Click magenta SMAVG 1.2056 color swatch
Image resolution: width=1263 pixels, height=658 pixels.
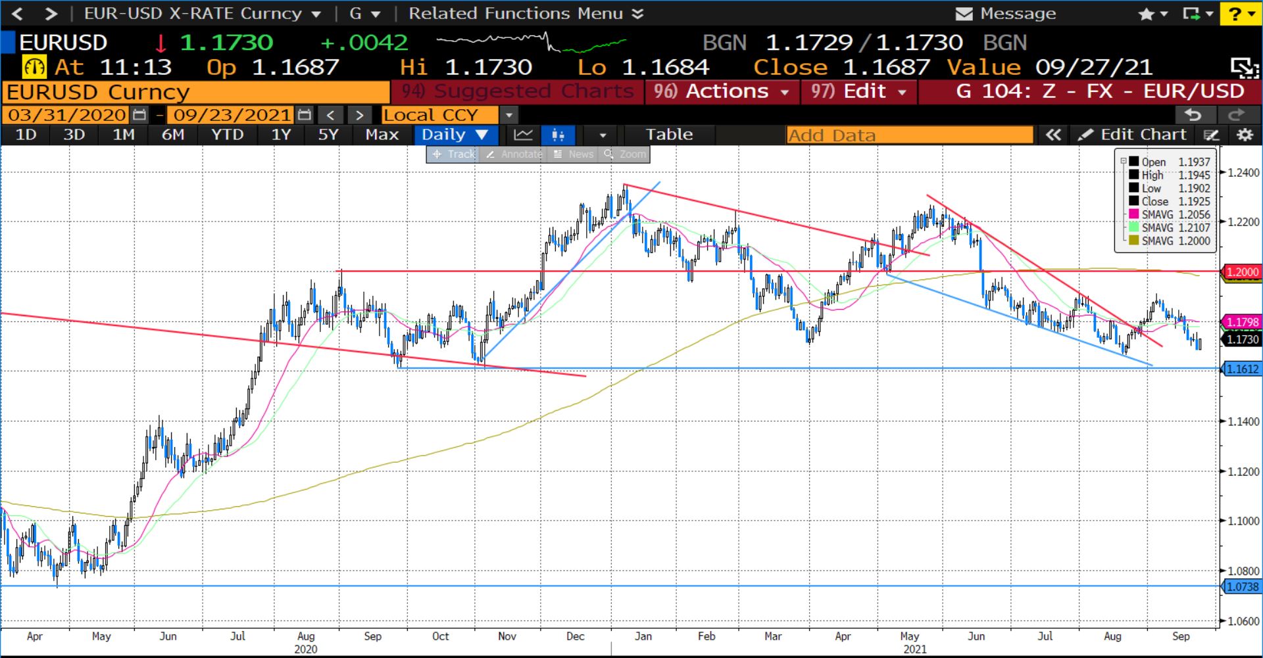[x=1134, y=214]
